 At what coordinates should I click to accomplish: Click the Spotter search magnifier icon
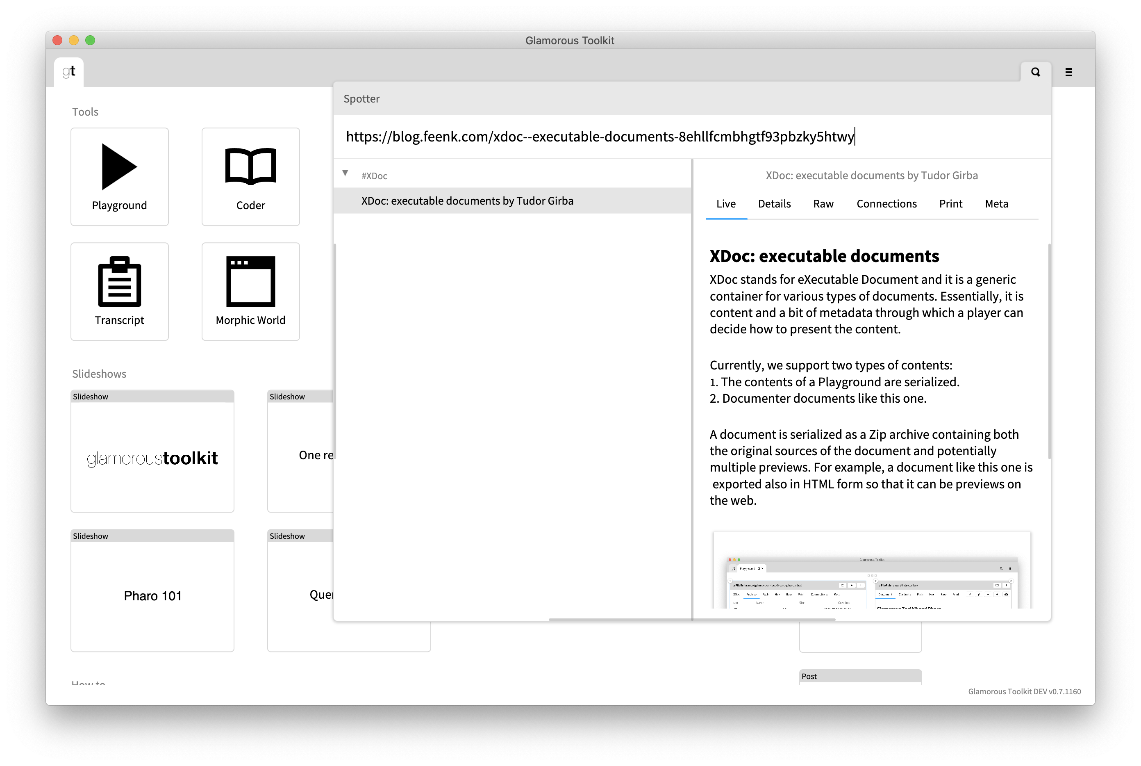pyautogui.click(x=1036, y=72)
